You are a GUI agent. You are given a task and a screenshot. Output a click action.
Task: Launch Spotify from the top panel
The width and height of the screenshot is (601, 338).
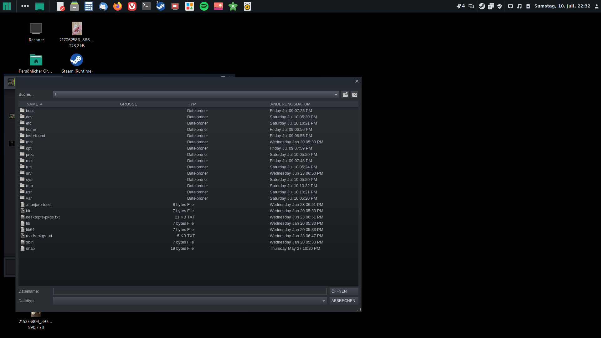point(204,6)
